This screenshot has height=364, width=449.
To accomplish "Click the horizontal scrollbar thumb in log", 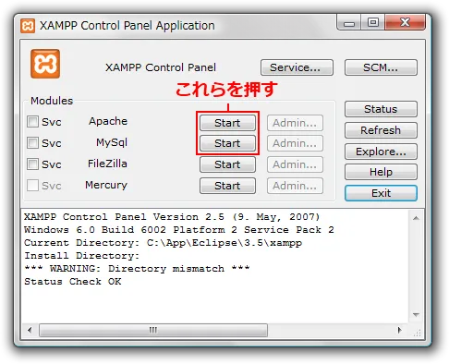I will pyautogui.click(x=153, y=330).
